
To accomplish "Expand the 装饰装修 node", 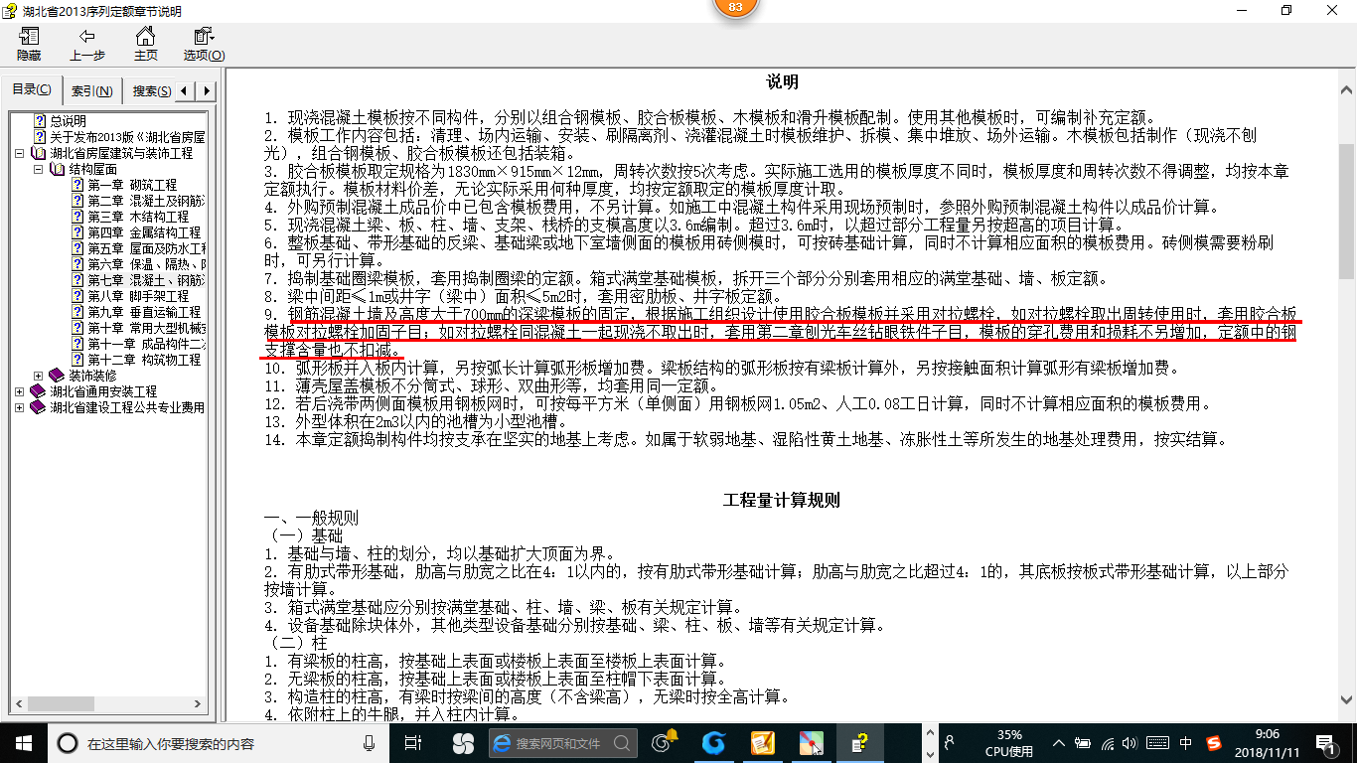I will 38,377.
